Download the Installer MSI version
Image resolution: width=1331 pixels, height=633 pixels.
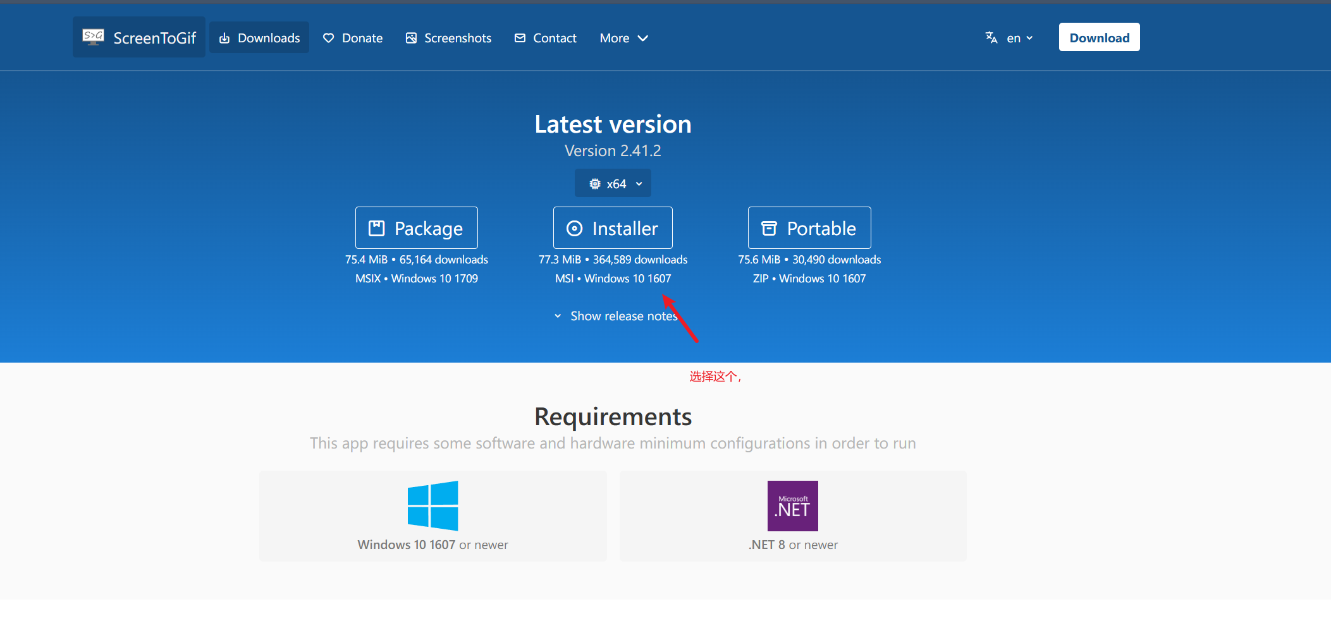[613, 228]
